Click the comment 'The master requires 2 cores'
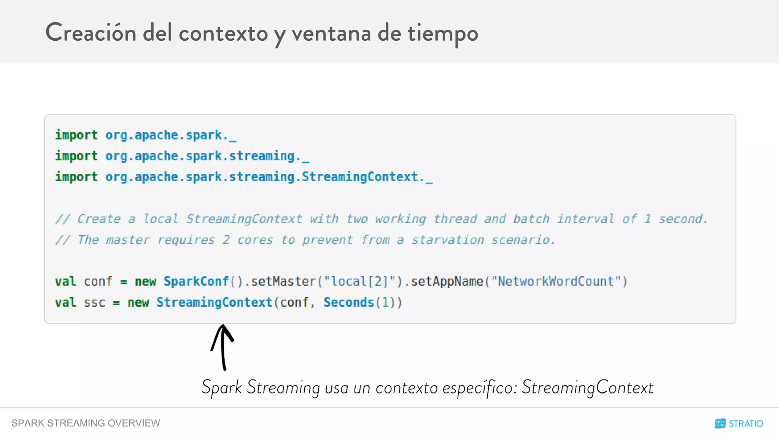779x438 pixels. (x=305, y=240)
